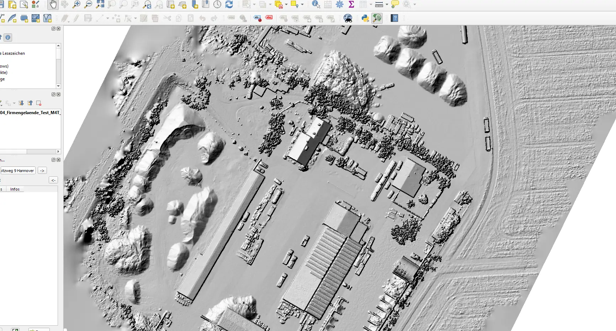
Task: Click the layers panel horizontal scrollbar arrow
Action: click(58, 151)
